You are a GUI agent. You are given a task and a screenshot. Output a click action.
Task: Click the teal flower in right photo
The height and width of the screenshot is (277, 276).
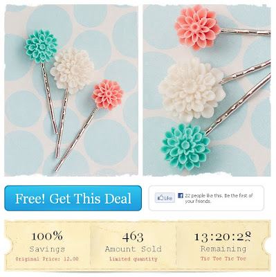pos(185,147)
